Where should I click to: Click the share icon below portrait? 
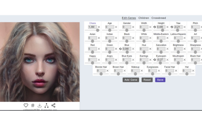pyautogui.click(x=53, y=105)
